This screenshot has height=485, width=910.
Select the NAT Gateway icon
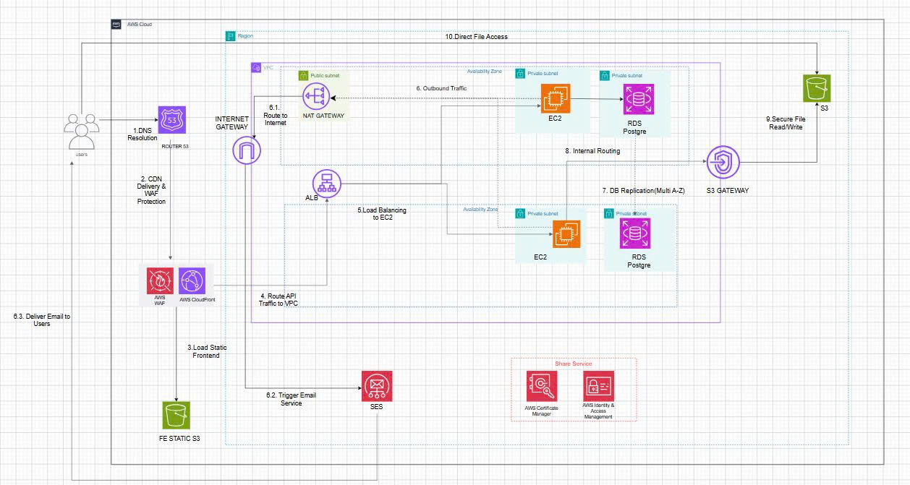pyautogui.click(x=316, y=97)
